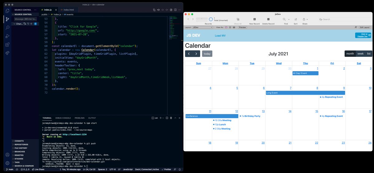
Task: Click the Long Event bar in calendar
Action: tap(305, 93)
